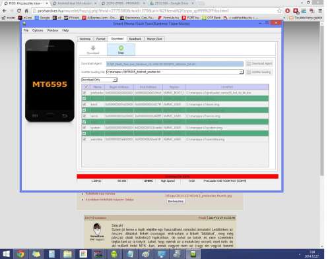Uncheck the system partition checkbox
Image resolution: width=330 pixels, height=259 pixels.
click(84, 127)
